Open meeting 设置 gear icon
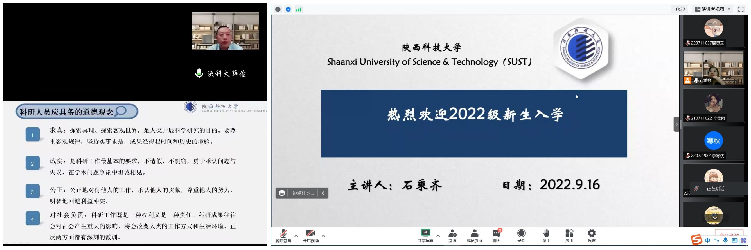 pyautogui.click(x=592, y=235)
